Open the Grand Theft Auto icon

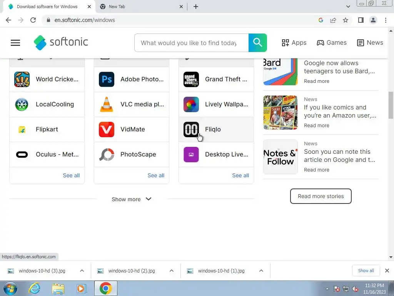tap(191, 79)
